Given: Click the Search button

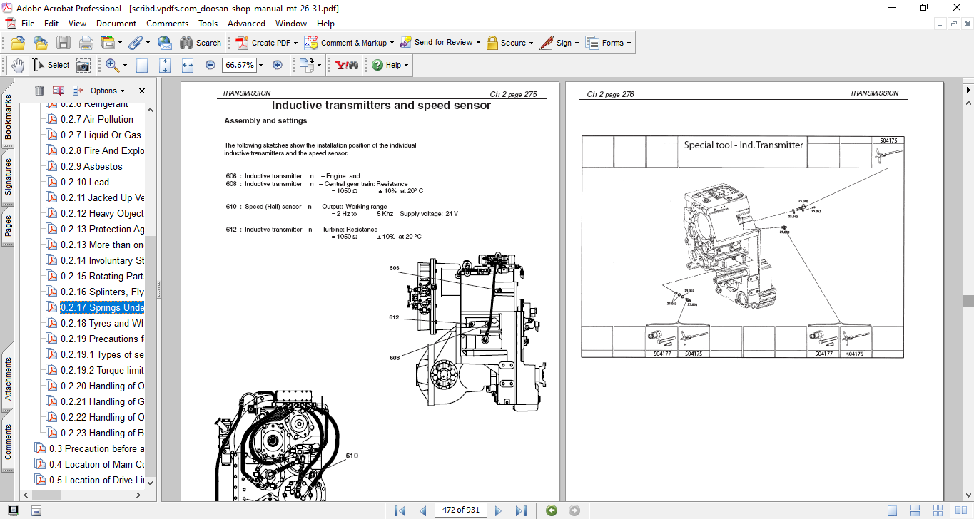Looking at the screenshot, I should tap(201, 43).
